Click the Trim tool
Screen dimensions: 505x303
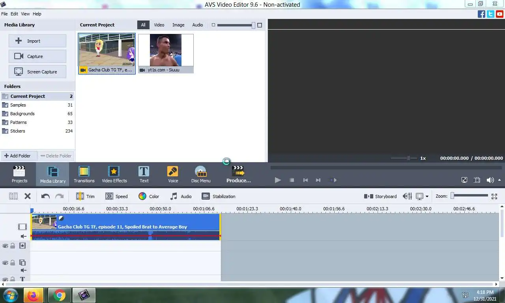click(85, 196)
